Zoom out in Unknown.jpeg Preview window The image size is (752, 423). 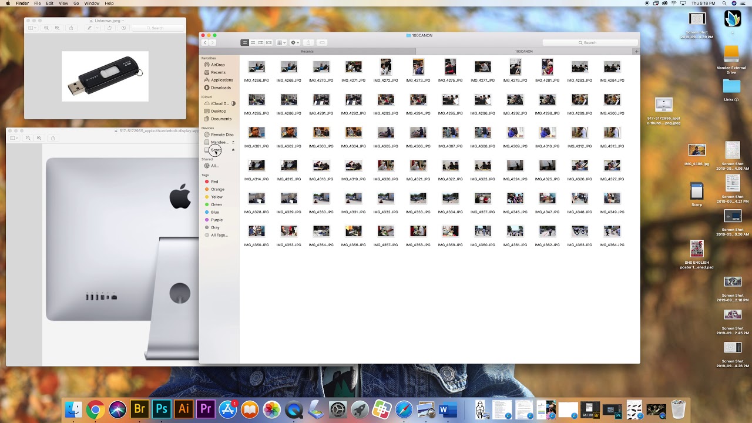tap(46, 28)
